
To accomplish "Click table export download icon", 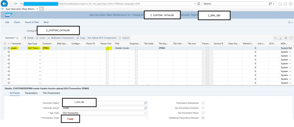I will click(x=281, y=38).
